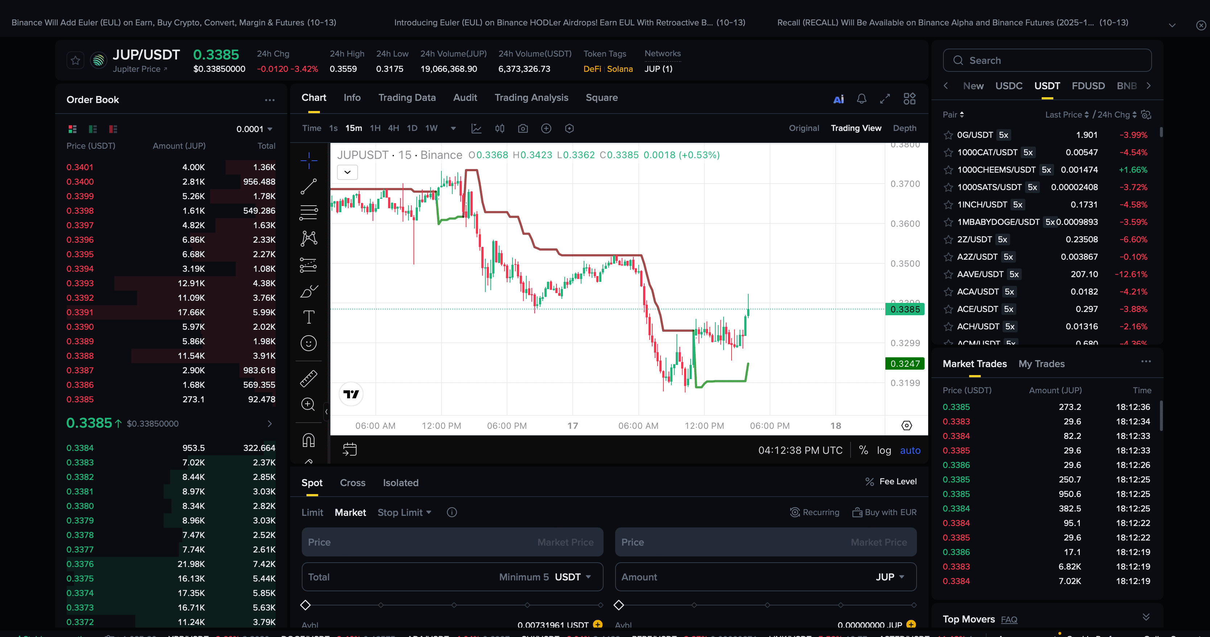Viewport: 1210px width, 637px height.
Task: Add JUP/USDT to favorites star
Action: pos(75,61)
